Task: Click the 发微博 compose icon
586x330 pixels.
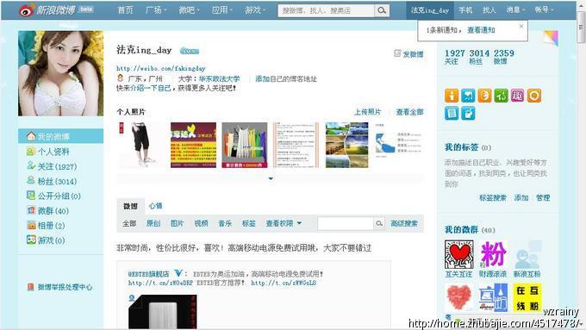Action: [x=397, y=53]
